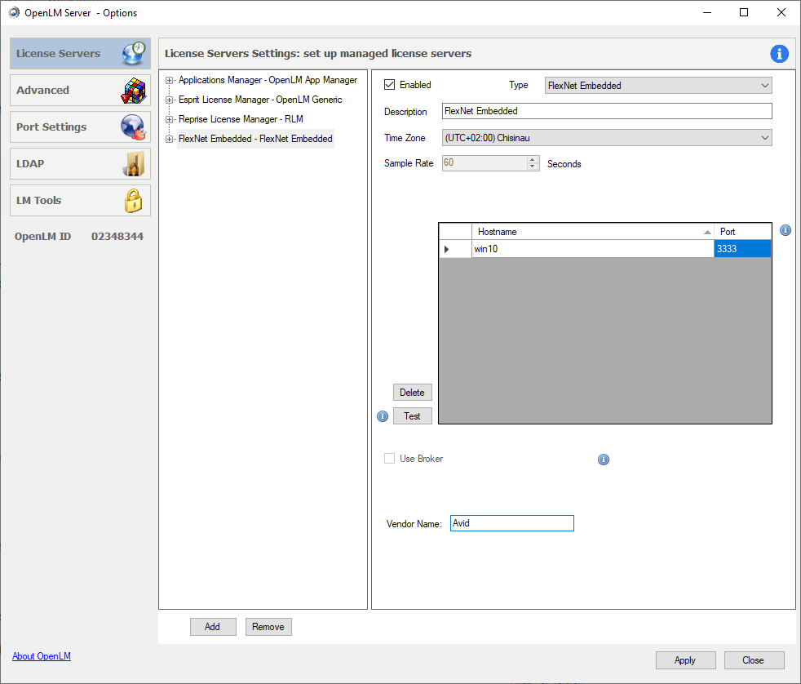Toggle the Use Broker checkbox
This screenshot has width=801, height=684.
[390, 459]
